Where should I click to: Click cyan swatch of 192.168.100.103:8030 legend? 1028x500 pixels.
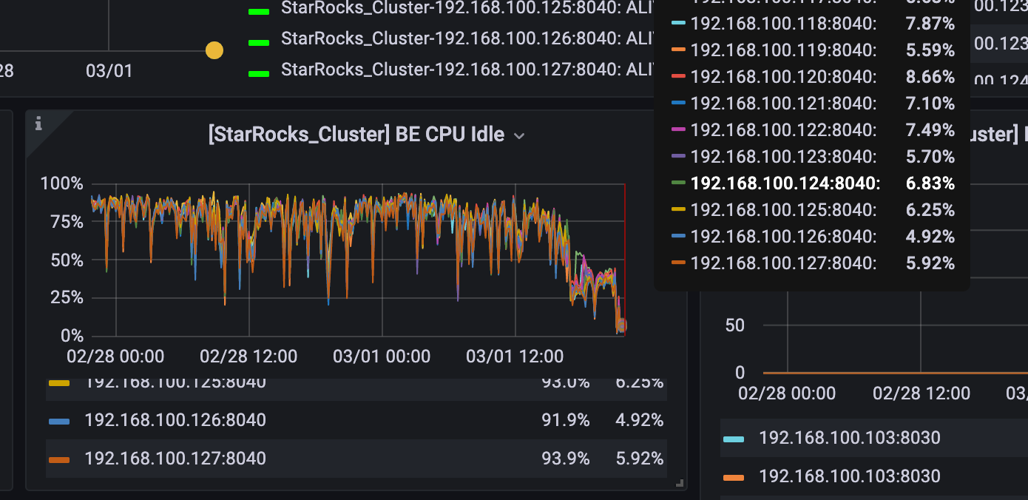733,439
